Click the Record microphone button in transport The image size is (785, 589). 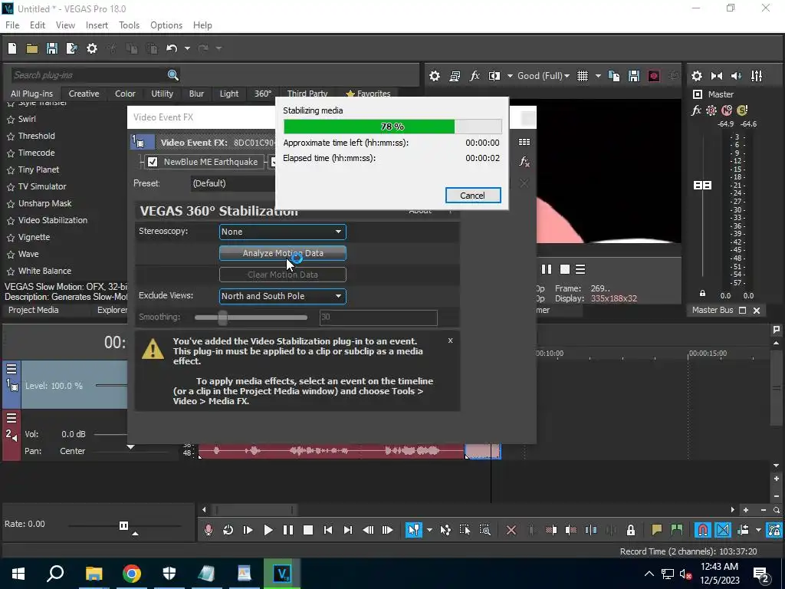pyautogui.click(x=209, y=530)
